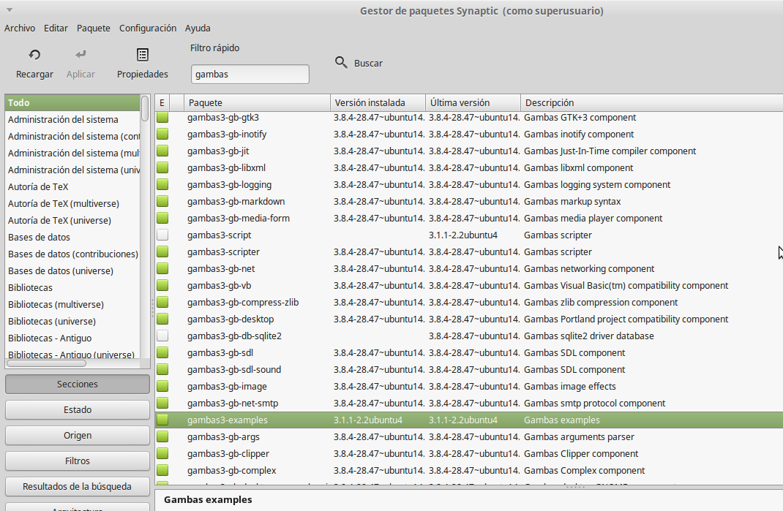Sort by Descripción column header
The width and height of the screenshot is (783, 511).
click(x=652, y=102)
